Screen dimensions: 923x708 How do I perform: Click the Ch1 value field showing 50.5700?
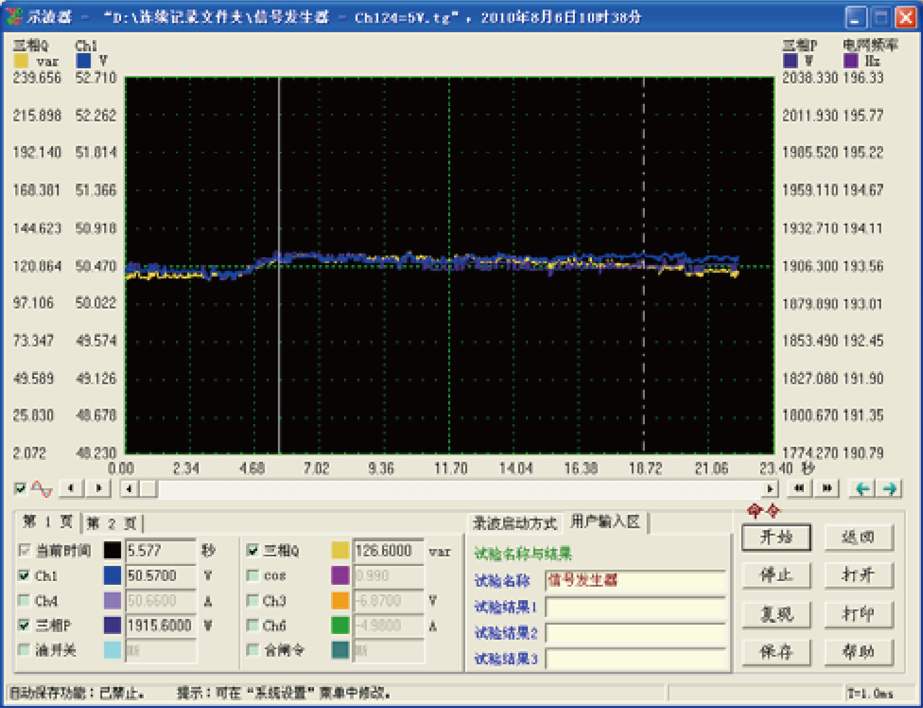pyautogui.click(x=161, y=576)
